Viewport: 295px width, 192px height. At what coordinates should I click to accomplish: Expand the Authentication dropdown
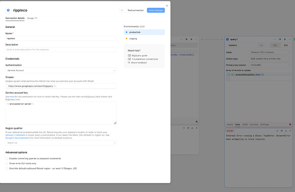(x=61, y=70)
